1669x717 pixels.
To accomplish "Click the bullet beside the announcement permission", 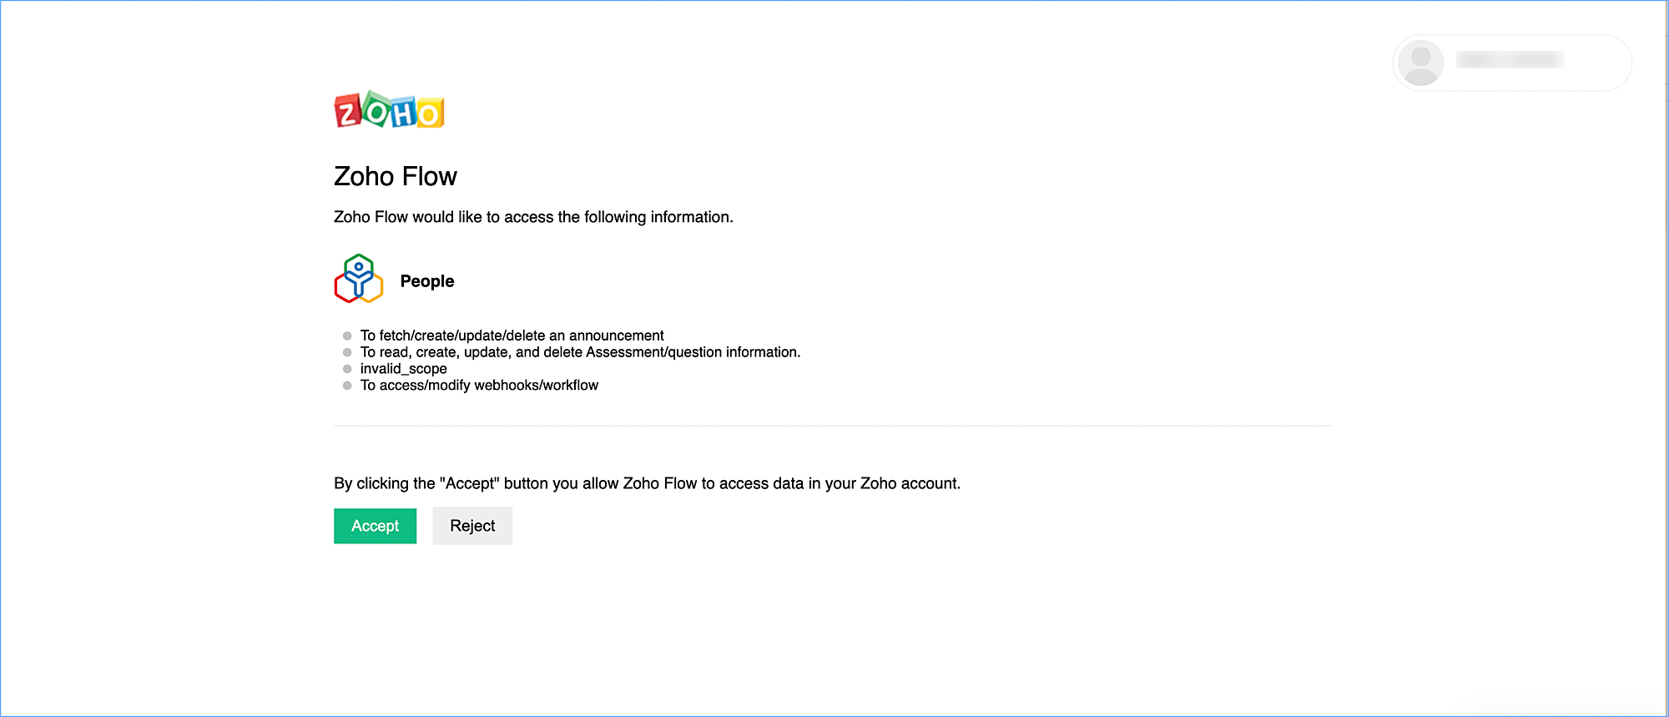I will (347, 336).
